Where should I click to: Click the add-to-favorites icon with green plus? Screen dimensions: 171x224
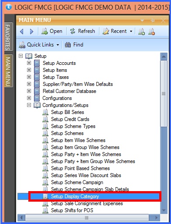click(x=141, y=32)
